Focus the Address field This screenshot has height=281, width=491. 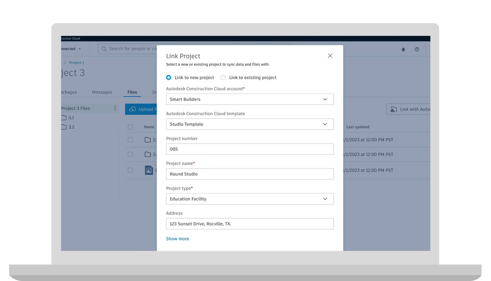250,224
